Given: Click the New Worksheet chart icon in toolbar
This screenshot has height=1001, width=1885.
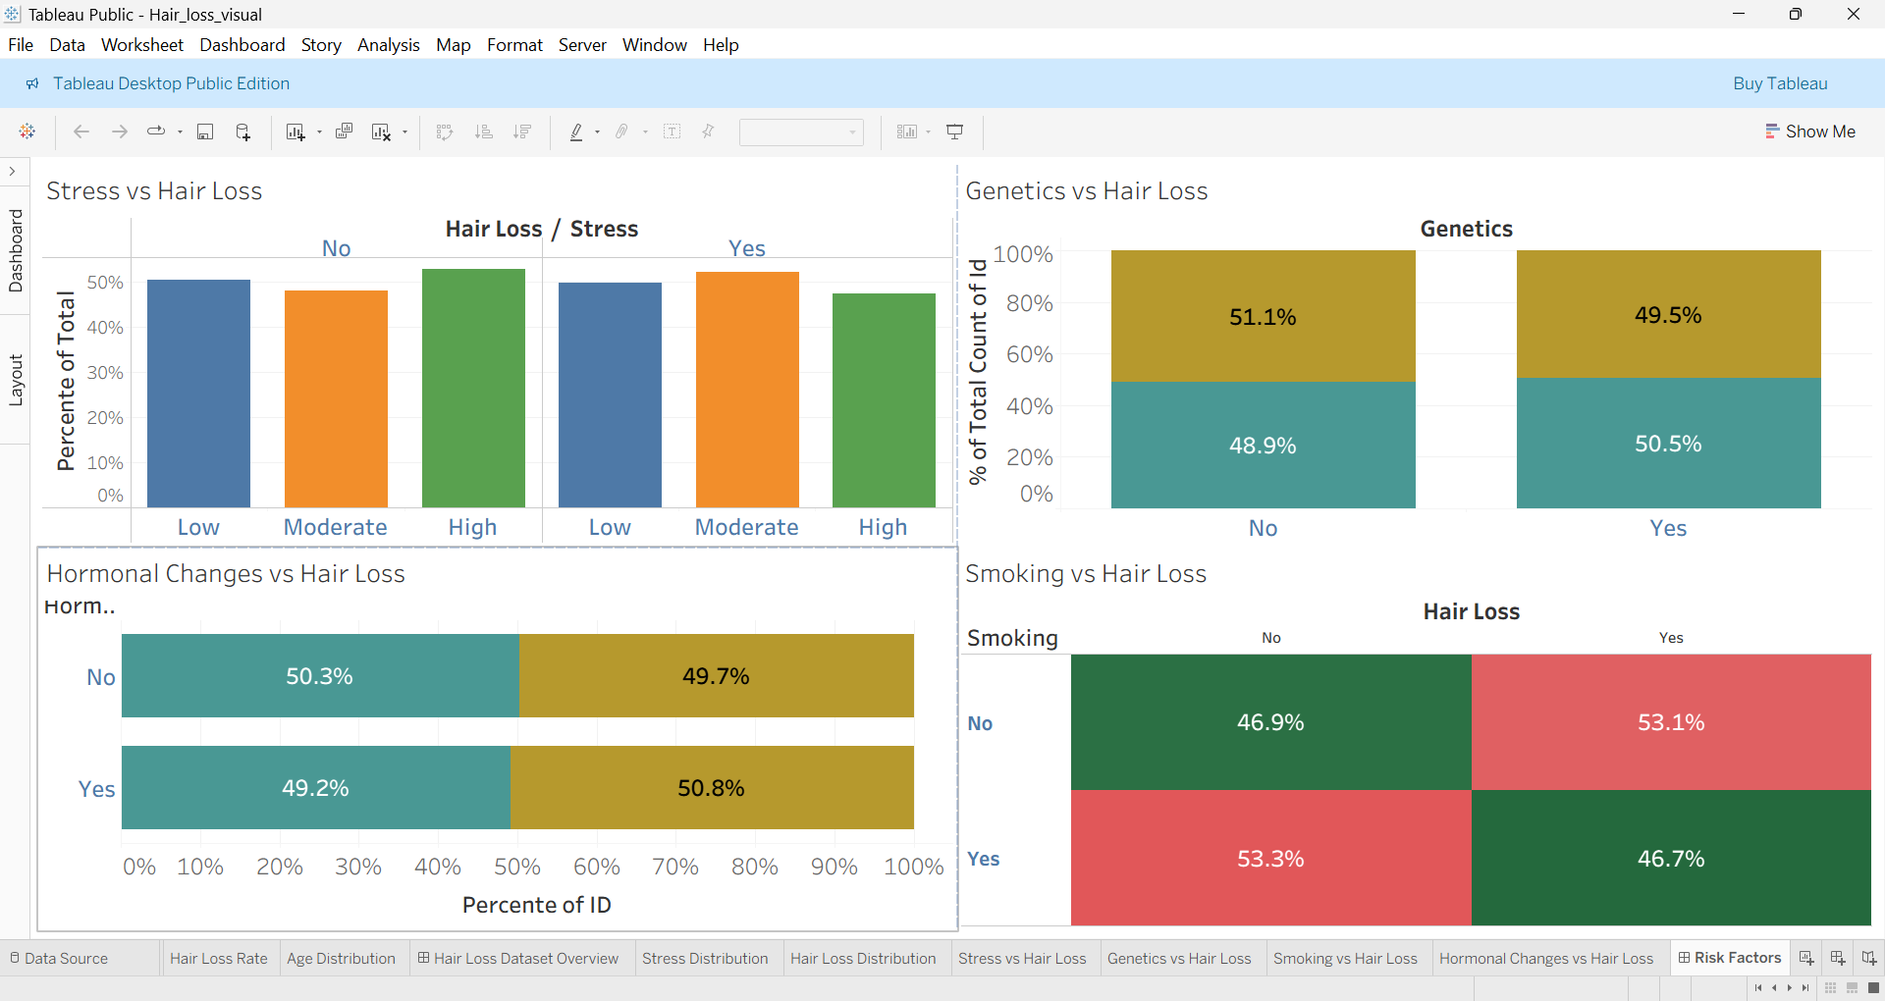Looking at the screenshot, I should tap(295, 132).
